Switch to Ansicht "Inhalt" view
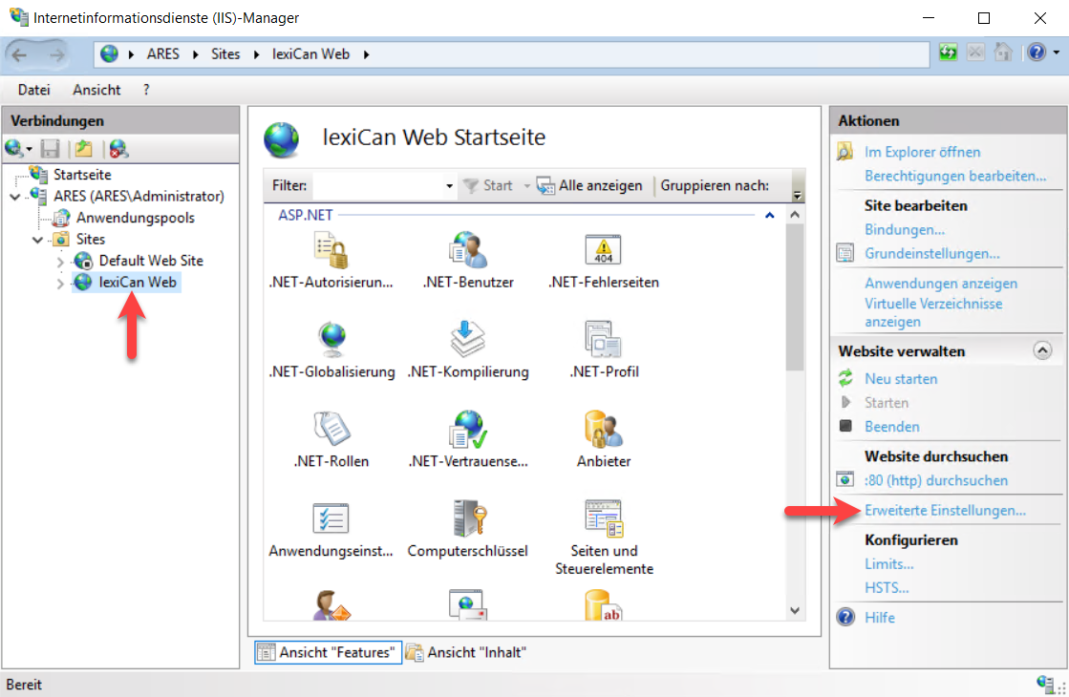 (466, 652)
